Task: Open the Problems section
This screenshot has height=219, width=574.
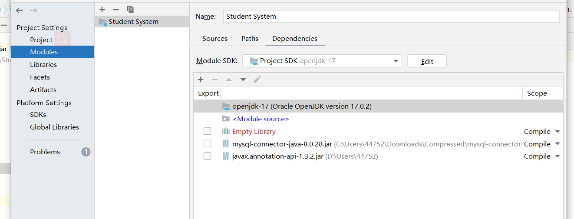Action: point(45,152)
